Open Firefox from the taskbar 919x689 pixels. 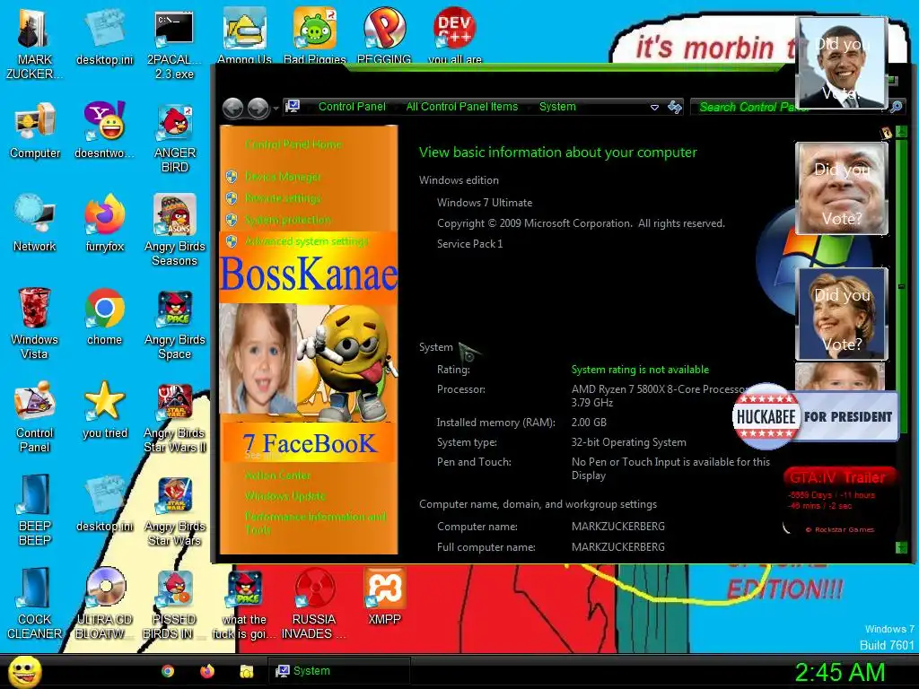coord(207,671)
